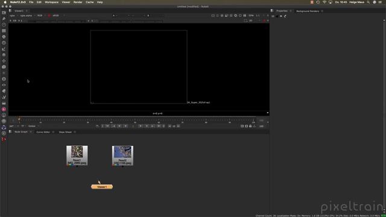
Task: Click the zoom percentage in viewer toolbar
Action: (251, 16)
